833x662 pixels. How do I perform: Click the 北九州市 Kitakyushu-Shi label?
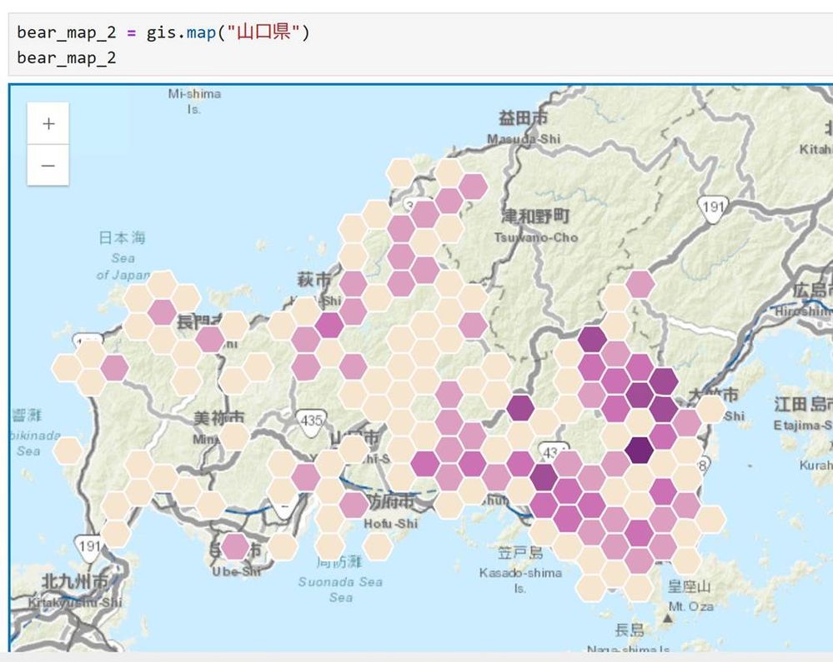point(75,591)
